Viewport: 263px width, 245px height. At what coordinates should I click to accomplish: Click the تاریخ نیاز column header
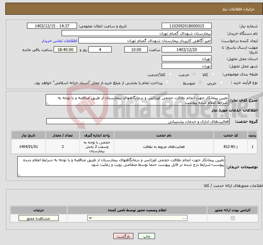tap(28, 135)
